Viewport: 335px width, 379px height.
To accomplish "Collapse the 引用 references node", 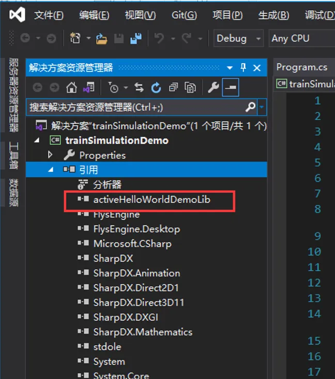I will (x=51, y=170).
